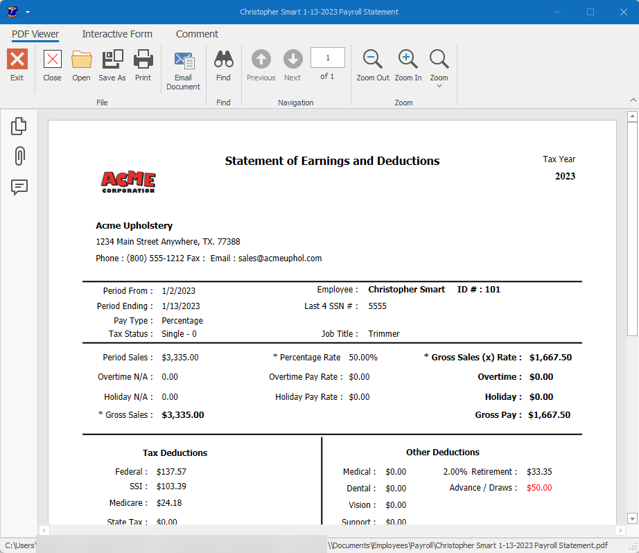Image resolution: width=639 pixels, height=553 pixels.
Task: Show the comments panel
Action: tap(19, 188)
